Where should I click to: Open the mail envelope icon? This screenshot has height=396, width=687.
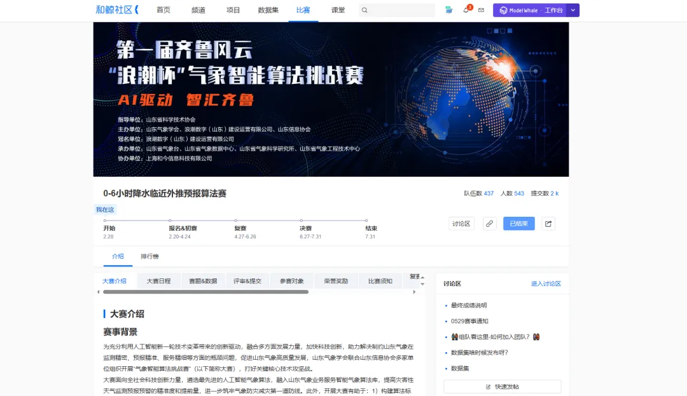tap(481, 10)
